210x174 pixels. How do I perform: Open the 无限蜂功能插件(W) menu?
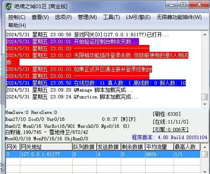(x=179, y=17)
